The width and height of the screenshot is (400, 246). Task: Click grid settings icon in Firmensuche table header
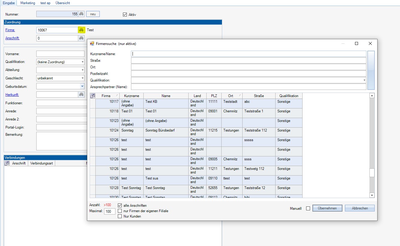click(93, 96)
